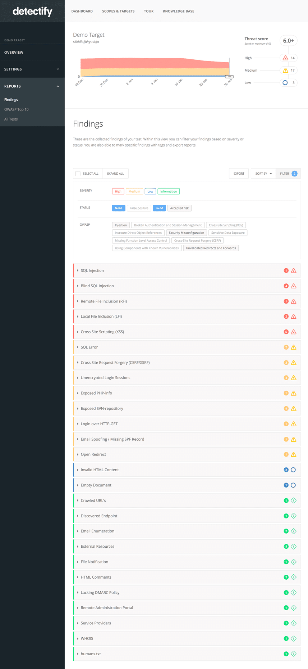
Task: Toggle Injection OWASP filter tag
Action: 121,225
